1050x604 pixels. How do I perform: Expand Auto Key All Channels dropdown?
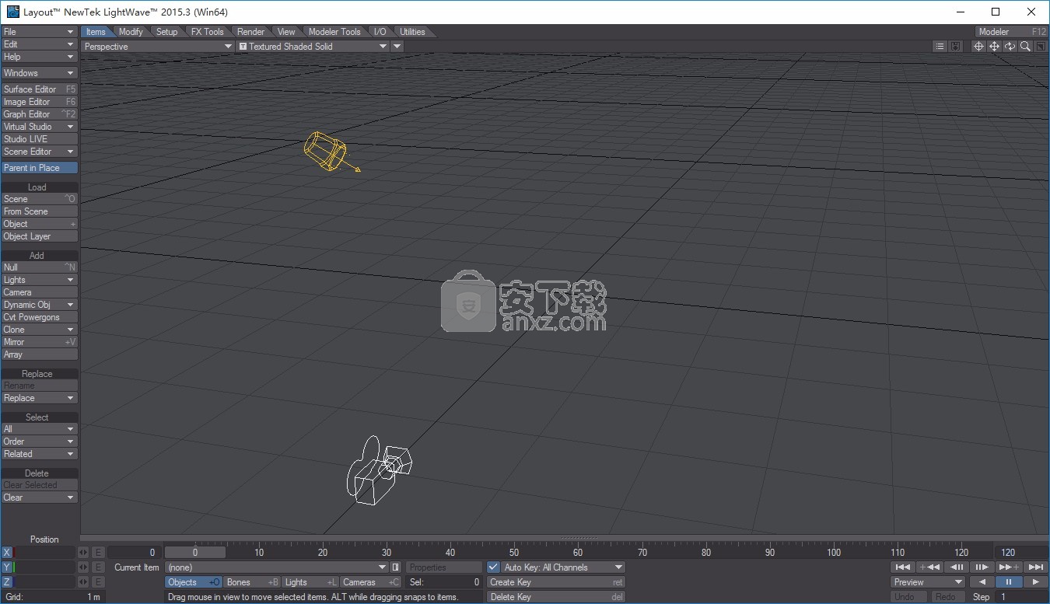coord(562,567)
